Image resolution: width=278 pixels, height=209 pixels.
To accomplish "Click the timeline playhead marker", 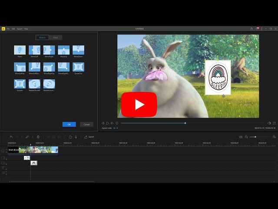I will tap(30, 145).
